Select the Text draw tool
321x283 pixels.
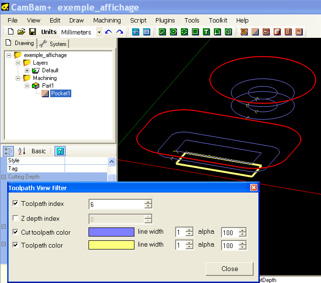206,32
